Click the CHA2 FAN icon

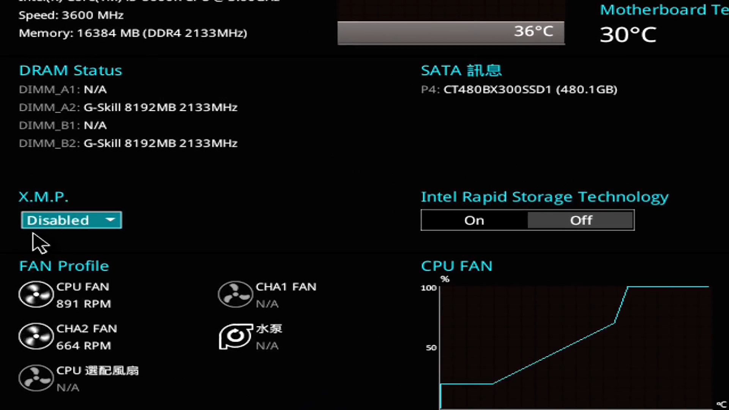(x=36, y=336)
